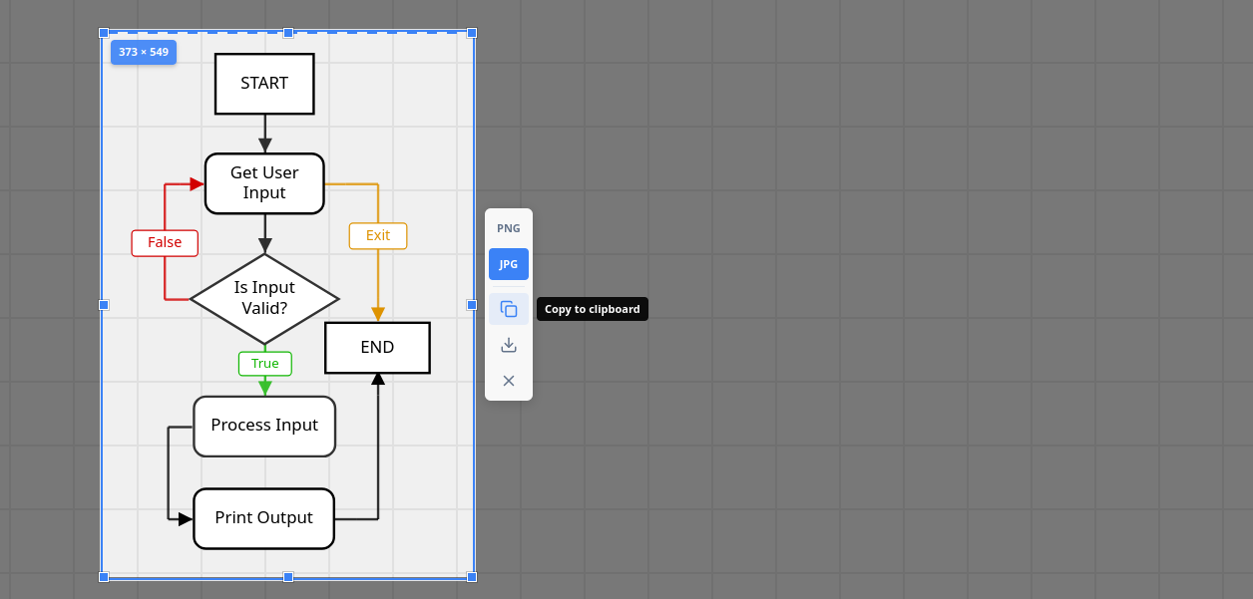Click the red False label
The width and height of the screenshot is (1253, 599).
pos(165,242)
